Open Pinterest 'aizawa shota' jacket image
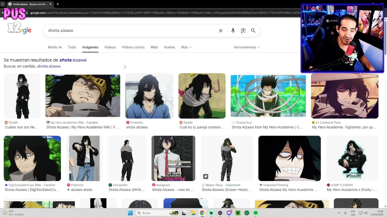 pyautogui.click(x=84, y=158)
